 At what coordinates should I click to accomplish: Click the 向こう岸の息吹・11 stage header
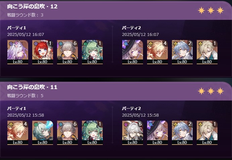point(32,87)
